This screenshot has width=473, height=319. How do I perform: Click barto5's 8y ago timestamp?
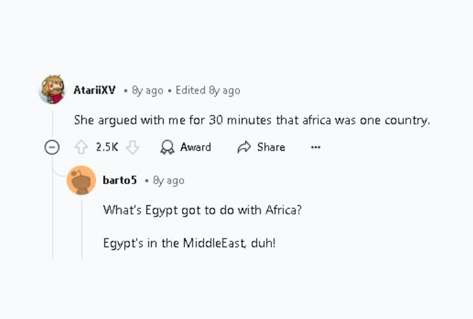click(169, 181)
